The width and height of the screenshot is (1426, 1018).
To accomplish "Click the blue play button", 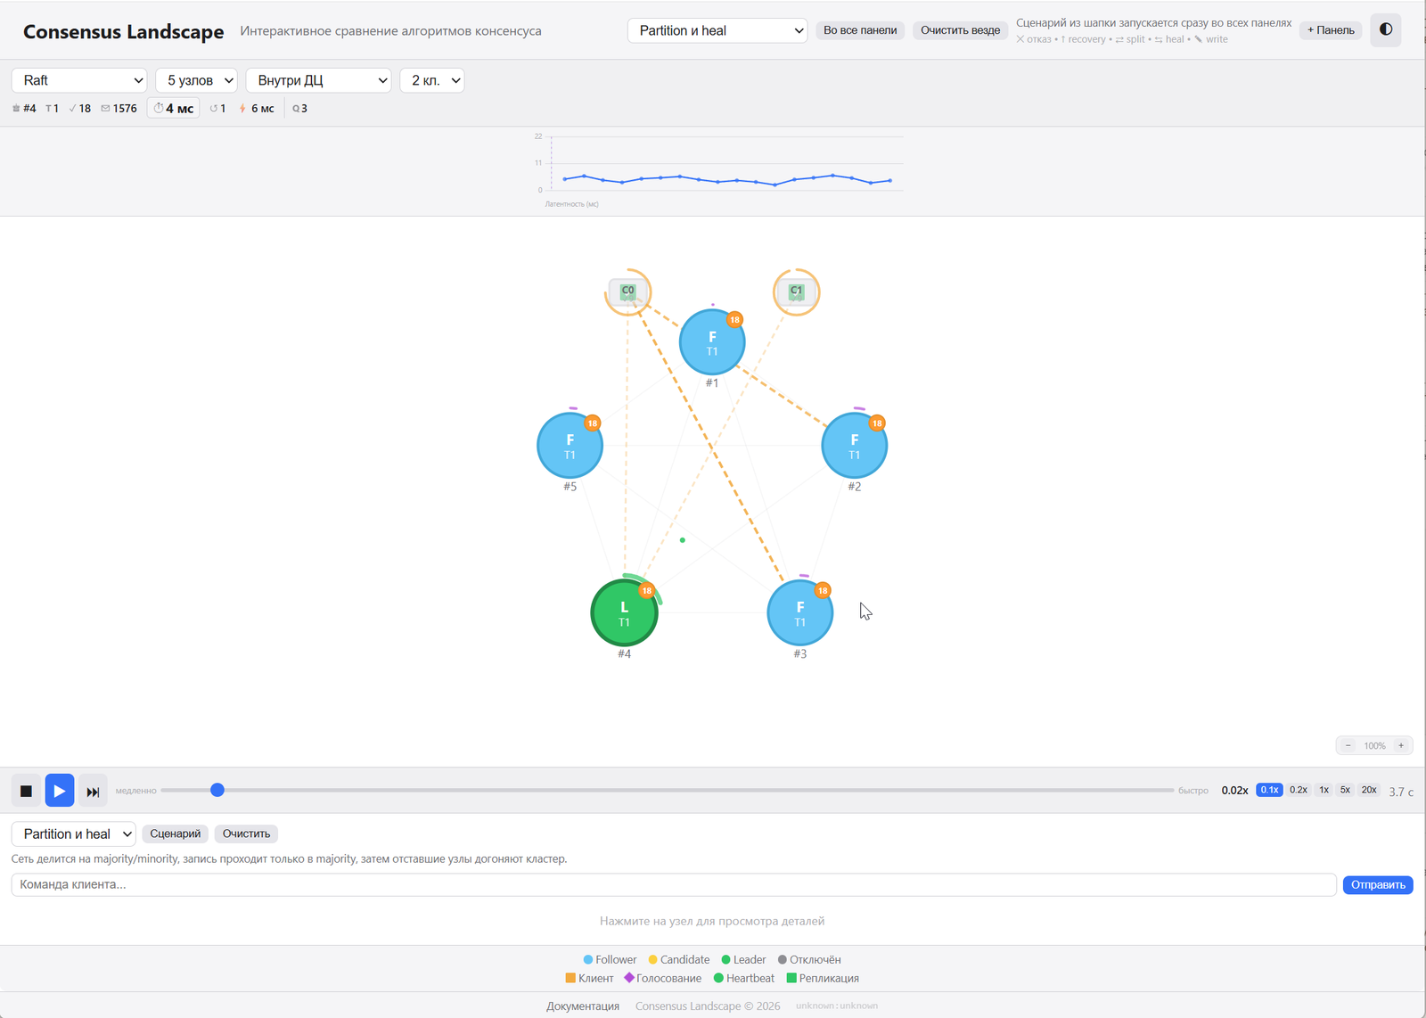I will (x=60, y=791).
